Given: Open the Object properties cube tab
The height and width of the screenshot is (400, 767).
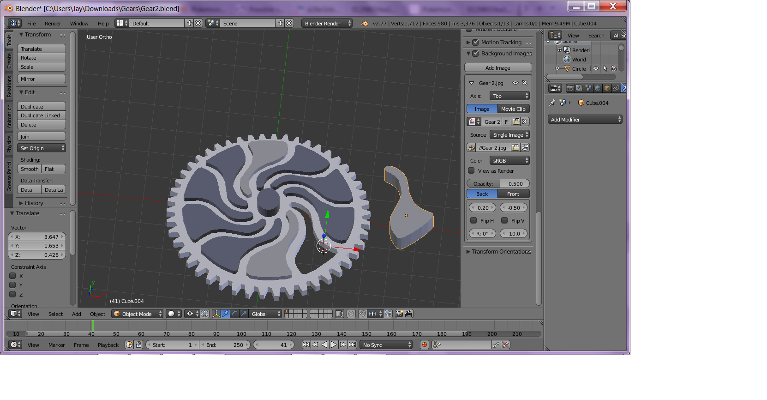Looking at the screenshot, I should [x=607, y=88].
